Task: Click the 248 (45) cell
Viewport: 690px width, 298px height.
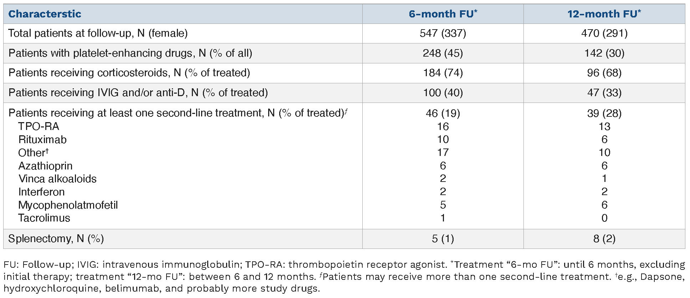Action: (443, 53)
